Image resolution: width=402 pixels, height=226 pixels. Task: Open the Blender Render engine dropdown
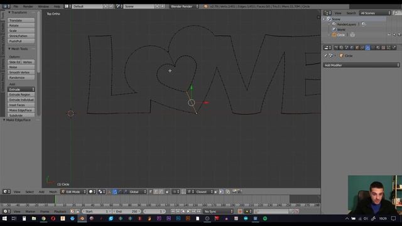pyautogui.click(x=184, y=6)
